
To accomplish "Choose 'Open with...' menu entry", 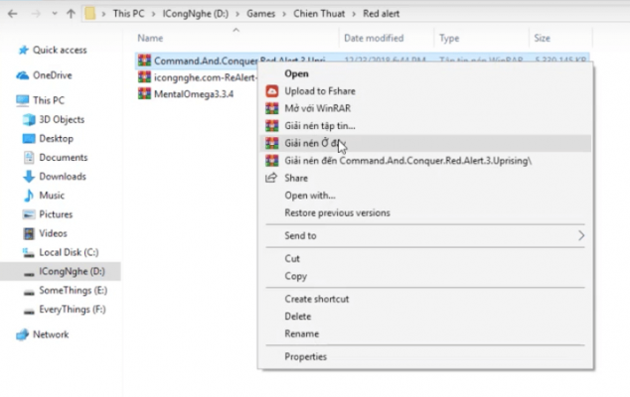I will [310, 196].
